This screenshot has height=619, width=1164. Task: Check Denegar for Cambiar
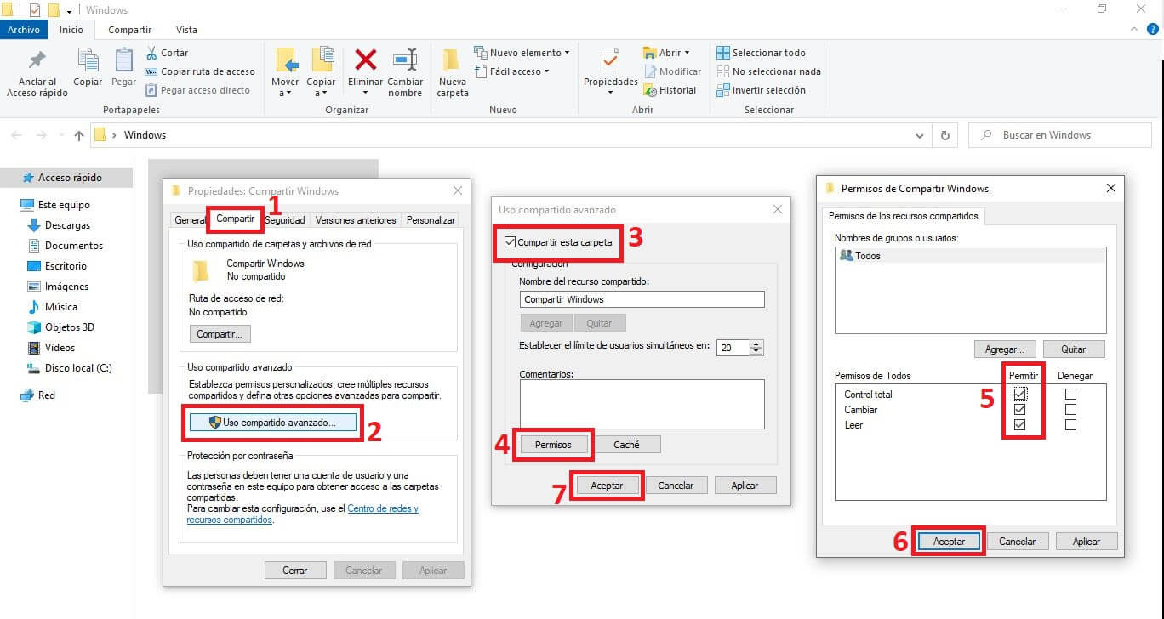click(x=1070, y=410)
